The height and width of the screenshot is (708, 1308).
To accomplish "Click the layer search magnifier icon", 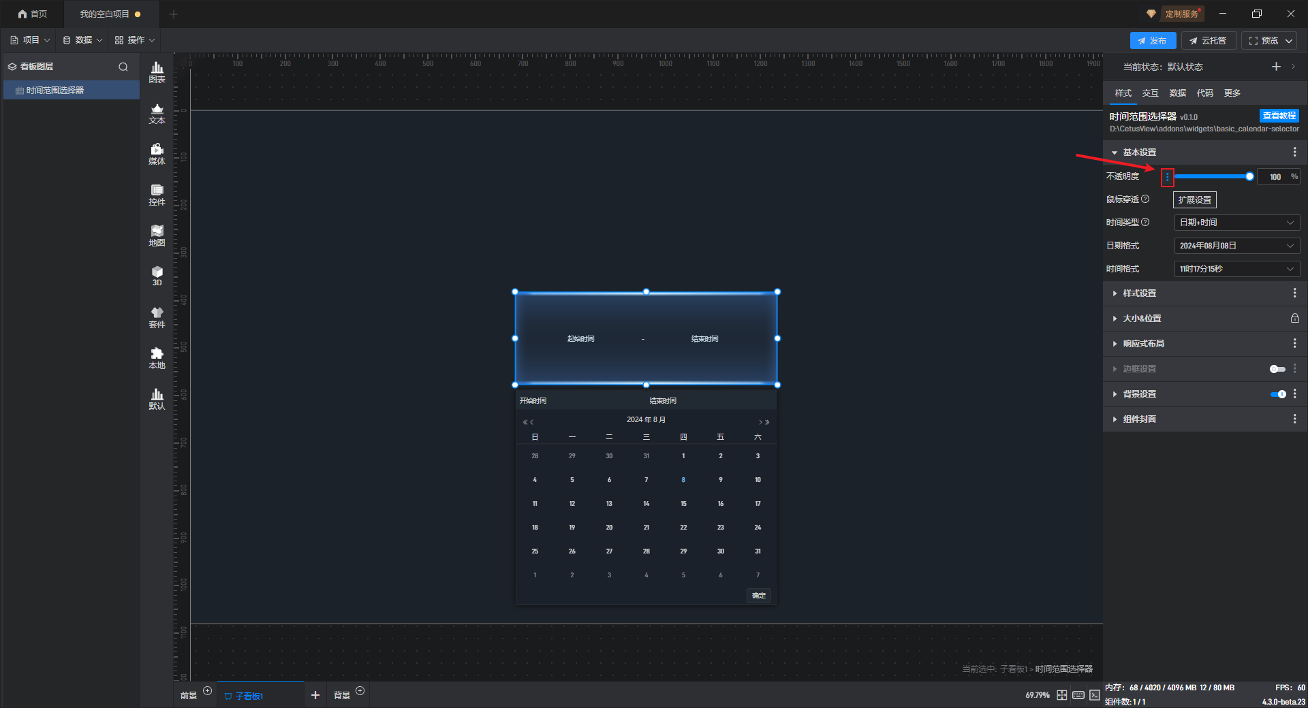I will click(x=123, y=67).
